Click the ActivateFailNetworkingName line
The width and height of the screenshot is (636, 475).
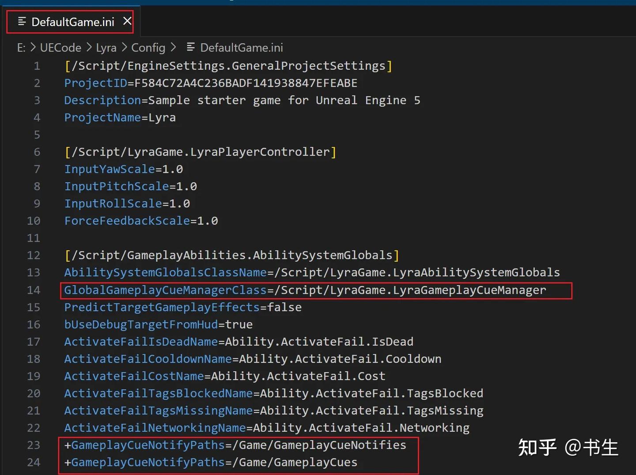click(x=267, y=428)
